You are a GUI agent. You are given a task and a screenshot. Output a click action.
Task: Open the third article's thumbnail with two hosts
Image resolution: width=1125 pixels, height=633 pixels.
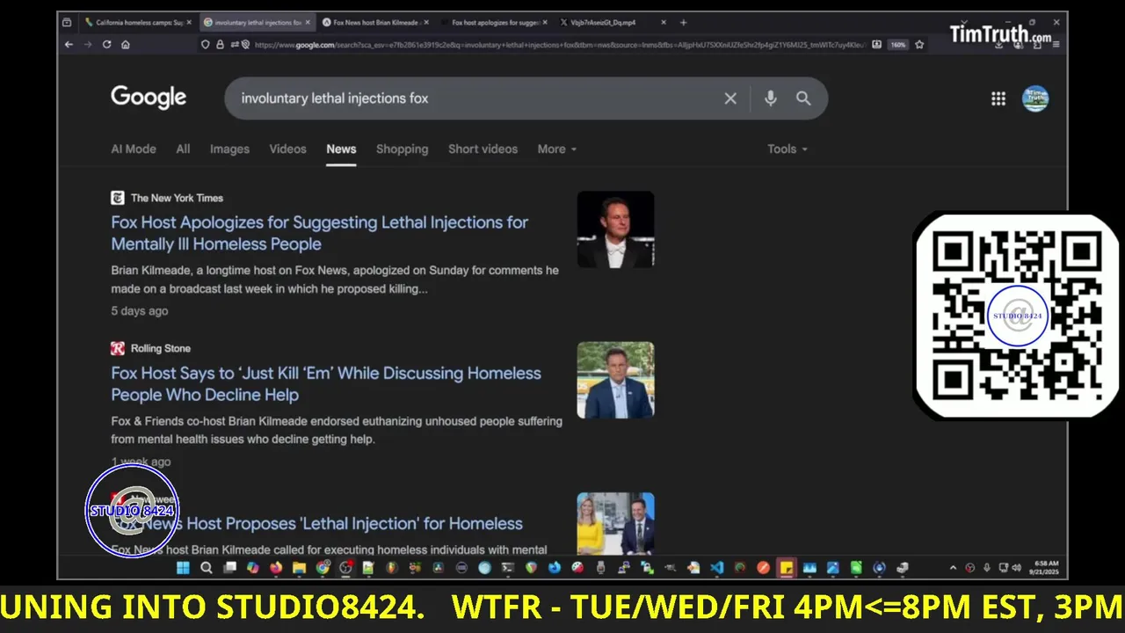tap(615, 523)
